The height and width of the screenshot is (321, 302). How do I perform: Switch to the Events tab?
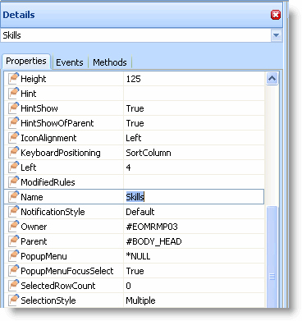(x=70, y=62)
